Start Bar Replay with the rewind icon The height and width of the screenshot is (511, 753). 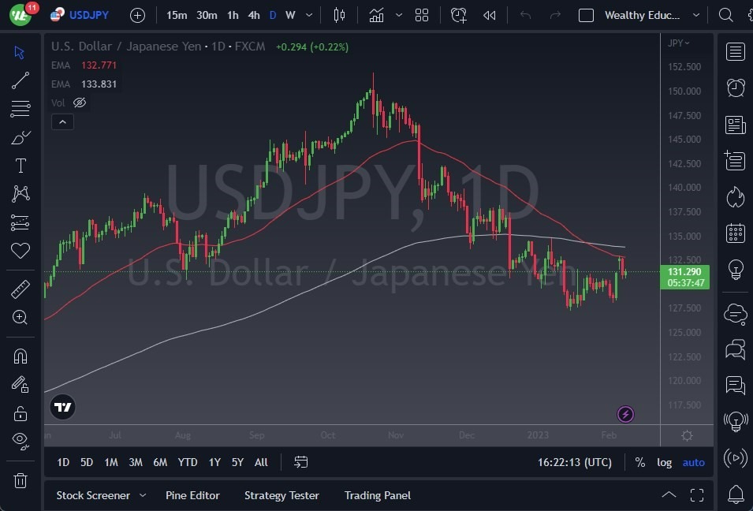(489, 14)
